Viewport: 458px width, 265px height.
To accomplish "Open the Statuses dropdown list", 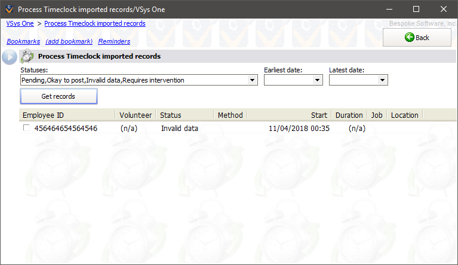I will 253,80.
